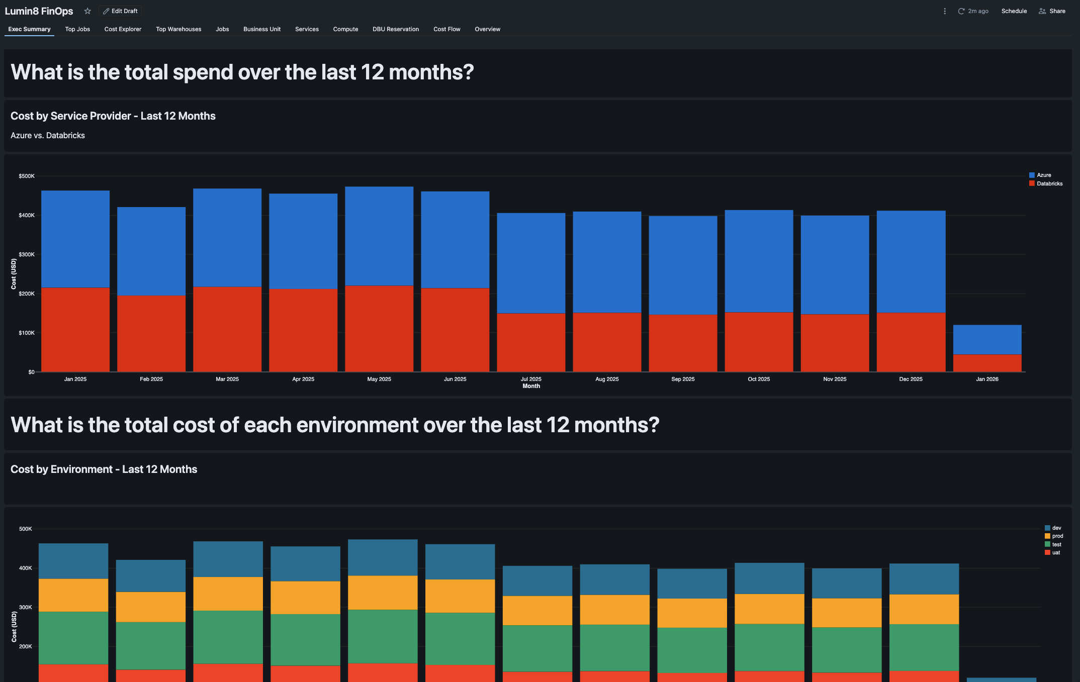The height and width of the screenshot is (682, 1080).
Task: Open the Schedule option
Action: (x=1014, y=11)
